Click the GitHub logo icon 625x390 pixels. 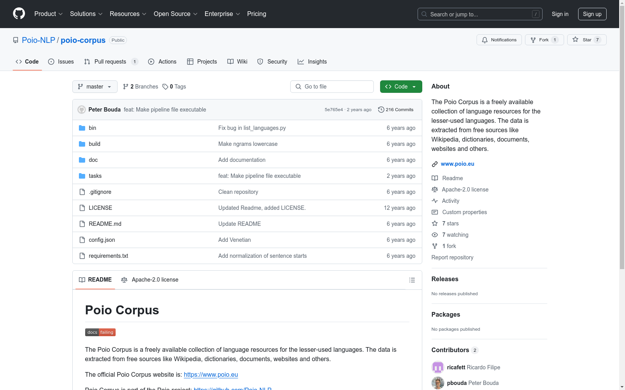click(19, 14)
